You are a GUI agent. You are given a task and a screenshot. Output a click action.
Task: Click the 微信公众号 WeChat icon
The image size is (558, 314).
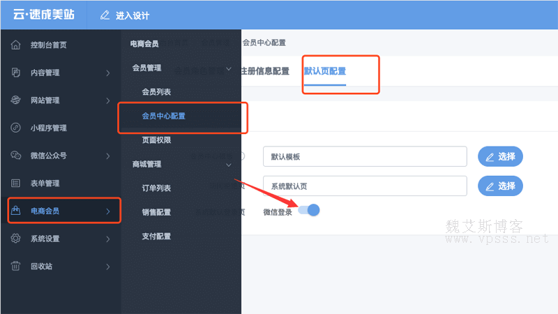pyautogui.click(x=15, y=156)
